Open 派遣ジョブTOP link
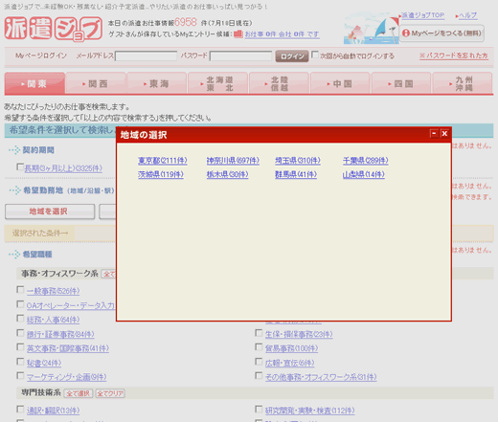498x422 pixels. 422,15
